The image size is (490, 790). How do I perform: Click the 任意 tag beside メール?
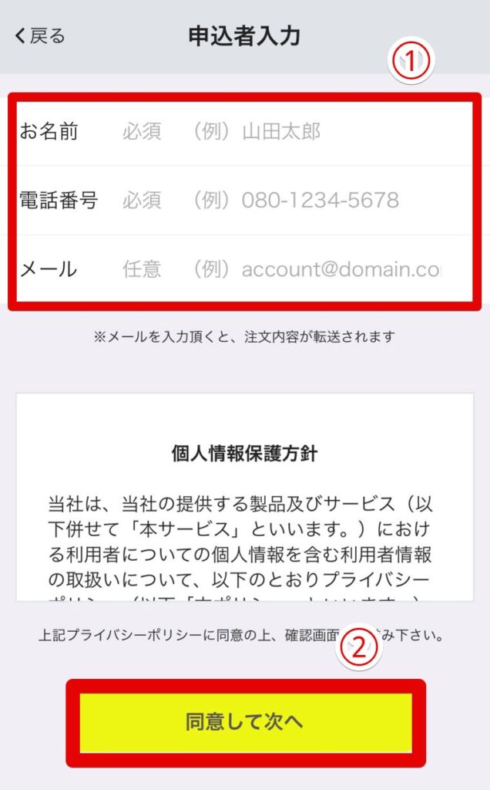tap(142, 269)
